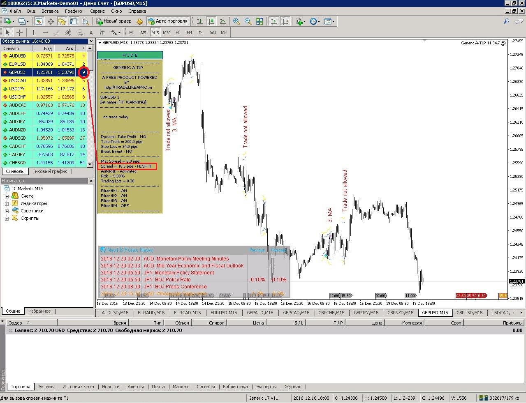This screenshot has height=403, width=526.
Task: Draw a vertical line tool
Action: [x=33, y=32]
